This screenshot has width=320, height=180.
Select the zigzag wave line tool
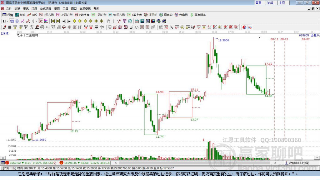[x=136, y=27]
